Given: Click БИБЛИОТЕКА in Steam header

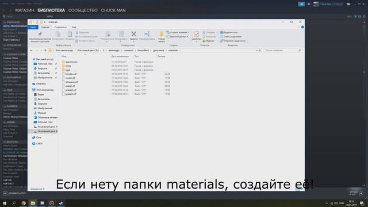Looking at the screenshot, I should pyautogui.click(x=51, y=10).
